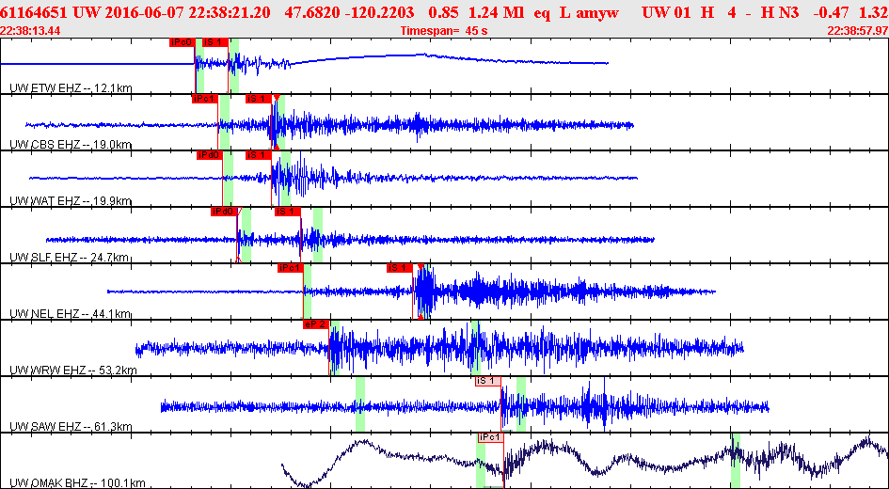Select station label UW WAT EHZ 19.9km
Viewport: 889px width, 489px height.
click(x=71, y=201)
